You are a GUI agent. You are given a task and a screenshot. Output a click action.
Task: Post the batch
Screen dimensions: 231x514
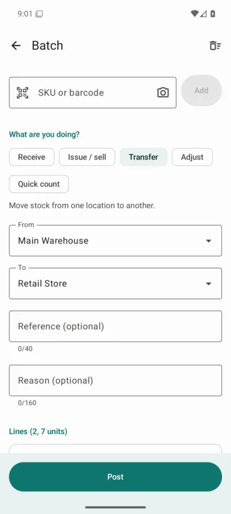[x=116, y=477]
